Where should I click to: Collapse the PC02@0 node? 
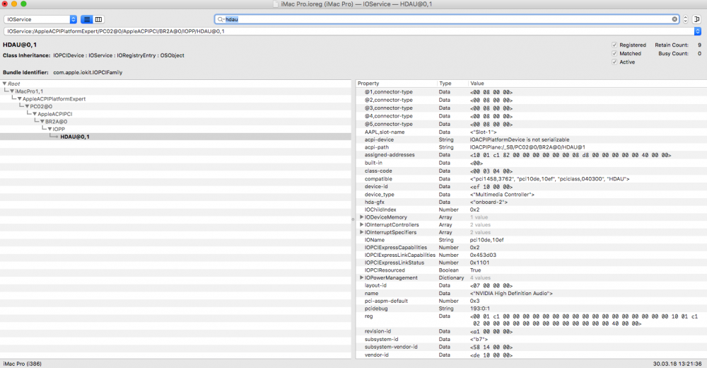tap(27, 107)
